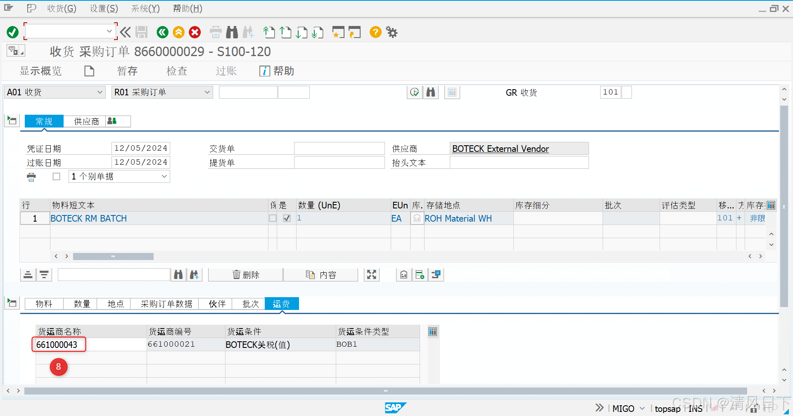Open the 系统(Y) menu
The width and height of the screenshot is (793, 416).
coord(145,8)
